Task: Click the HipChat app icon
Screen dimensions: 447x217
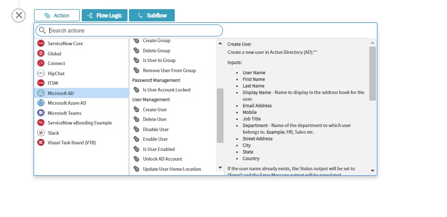Action: 41,73
